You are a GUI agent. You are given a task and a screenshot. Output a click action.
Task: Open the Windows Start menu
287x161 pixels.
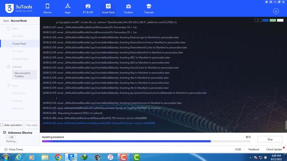click(x=5, y=157)
